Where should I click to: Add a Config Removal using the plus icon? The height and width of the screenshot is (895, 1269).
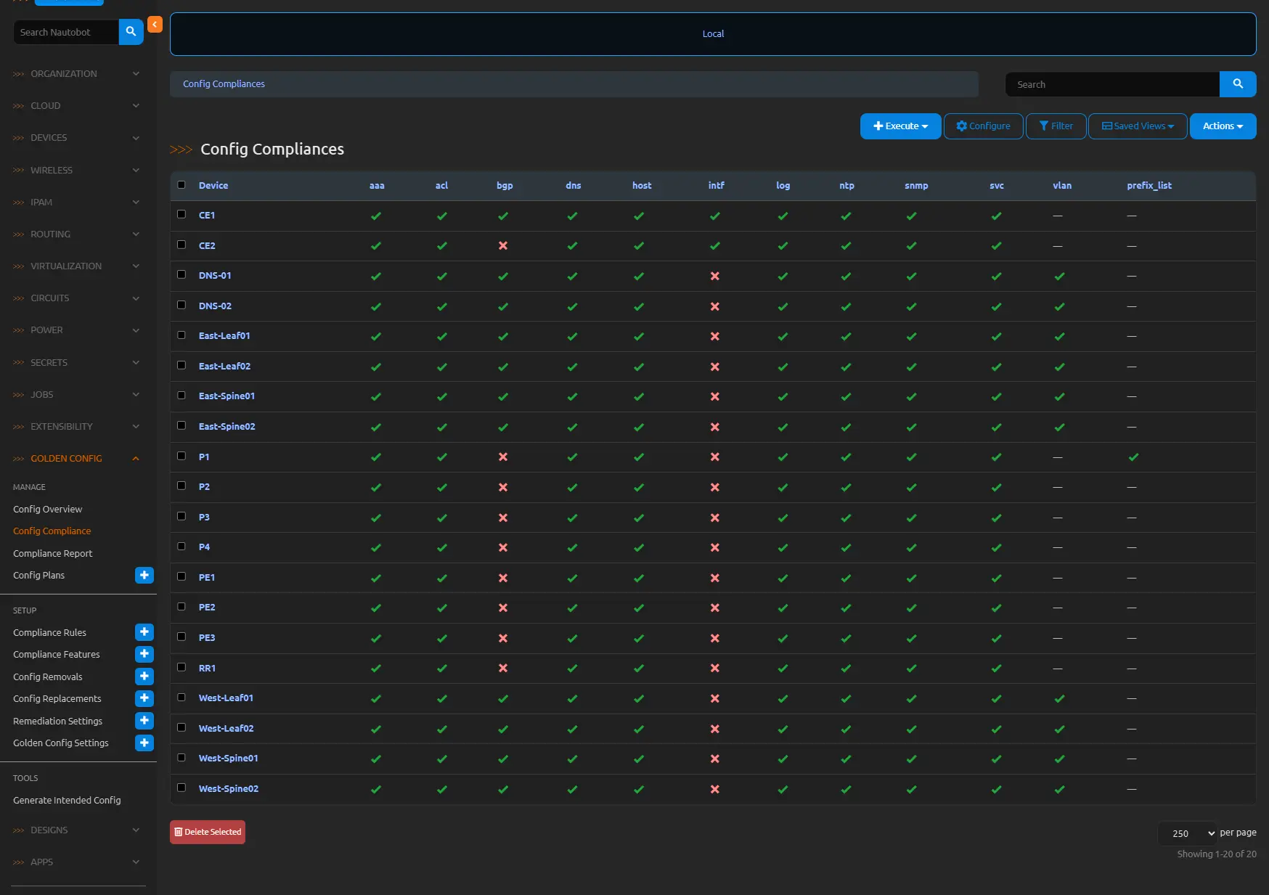[144, 677]
